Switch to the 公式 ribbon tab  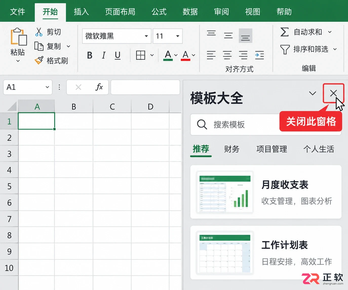click(159, 12)
